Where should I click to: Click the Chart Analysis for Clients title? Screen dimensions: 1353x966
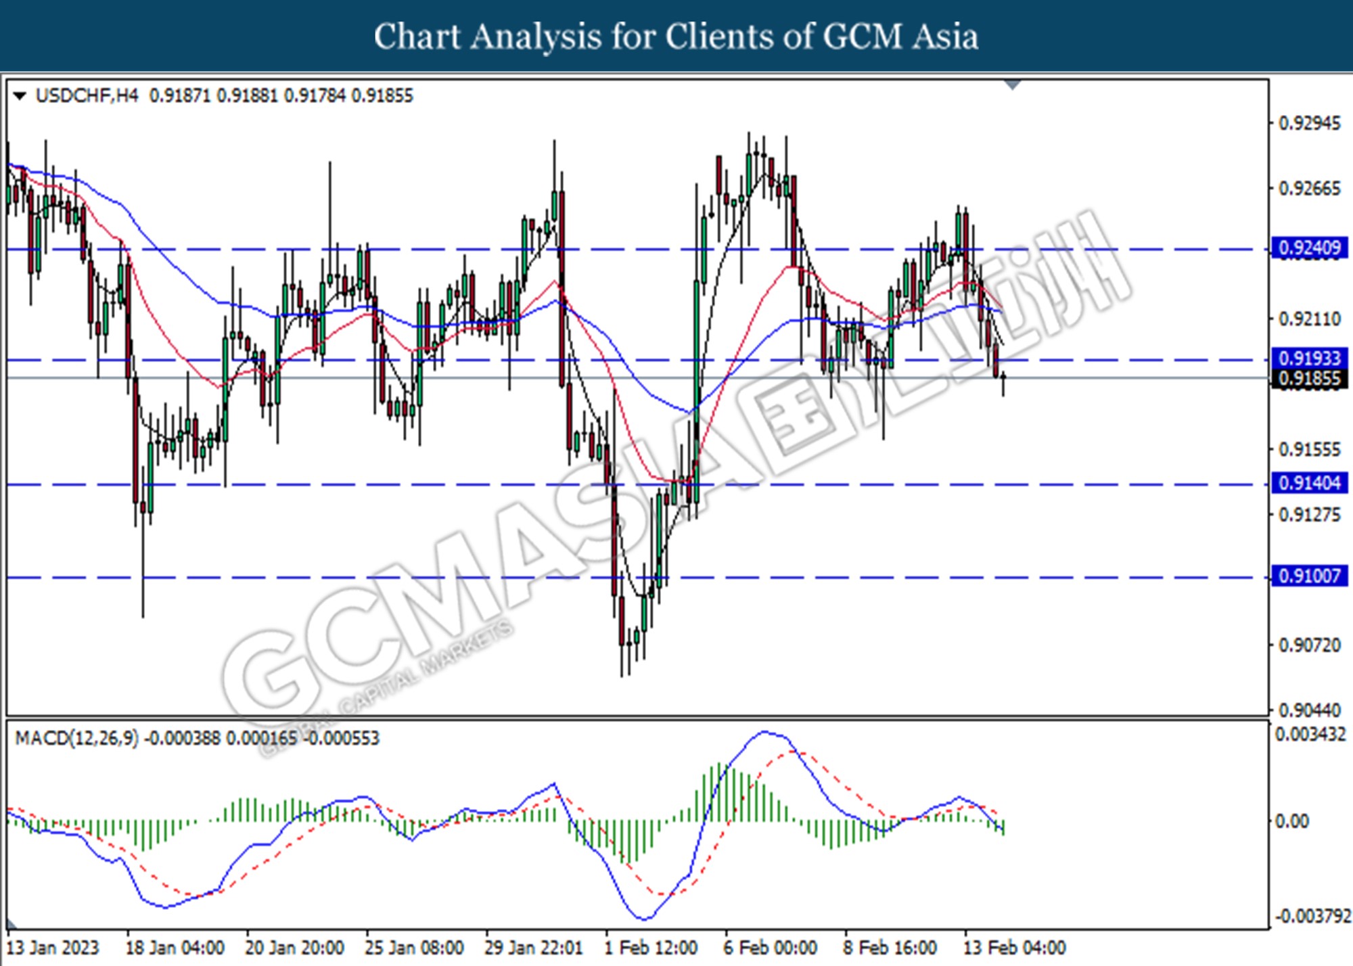coord(676,37)
